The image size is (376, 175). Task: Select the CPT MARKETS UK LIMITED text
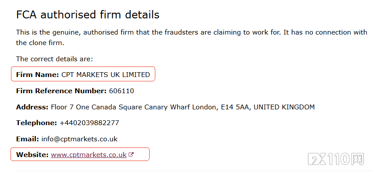(x=106, y=75)
